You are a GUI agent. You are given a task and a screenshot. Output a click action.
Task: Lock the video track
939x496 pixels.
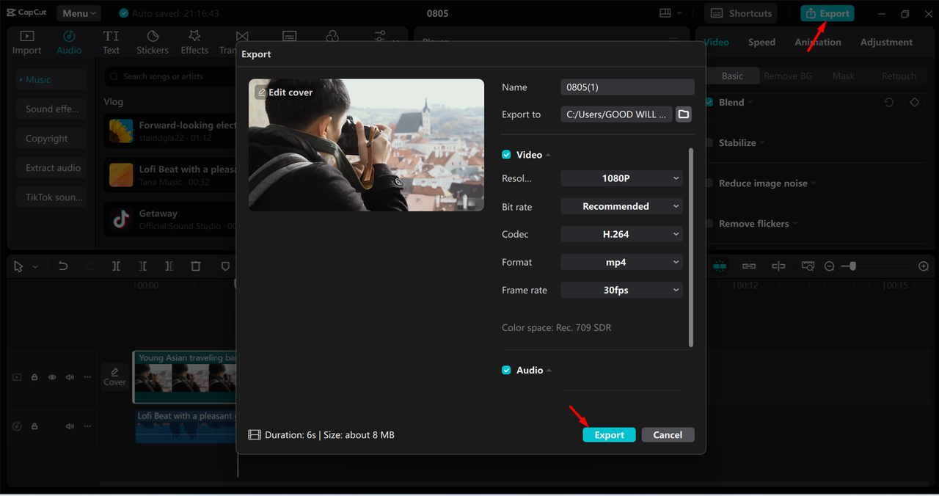[x=34, y=377]
